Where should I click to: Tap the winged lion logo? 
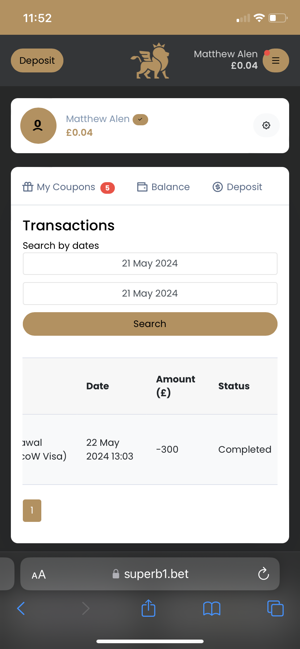click(150, 61)
